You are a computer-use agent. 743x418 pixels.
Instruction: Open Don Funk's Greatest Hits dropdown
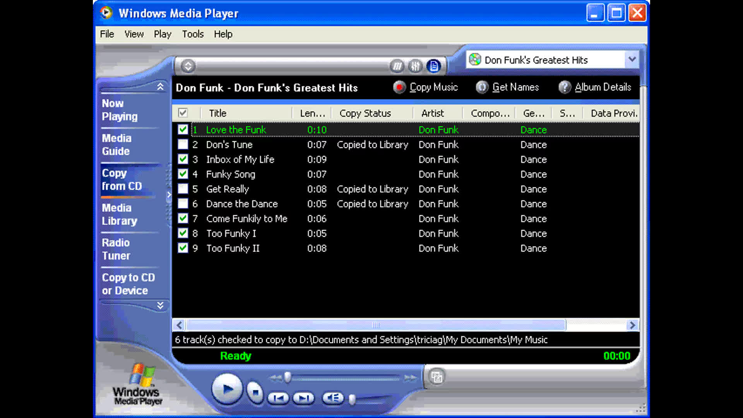(632, 60)
